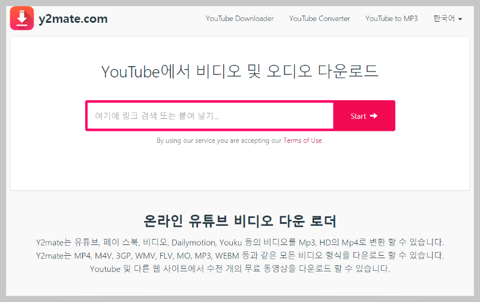
Task: Click the paragraph line mentioning Dailymotion, Youku
Action: pyautogui.click(x=240, y=243)
